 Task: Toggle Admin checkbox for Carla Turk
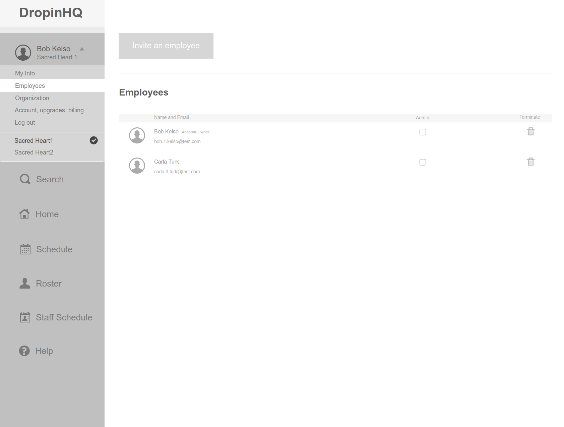click(423, 162)
